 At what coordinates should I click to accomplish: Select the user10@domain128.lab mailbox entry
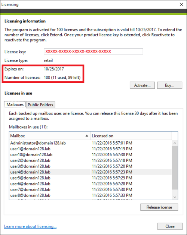pyautogui.click(x=91, y=155)
